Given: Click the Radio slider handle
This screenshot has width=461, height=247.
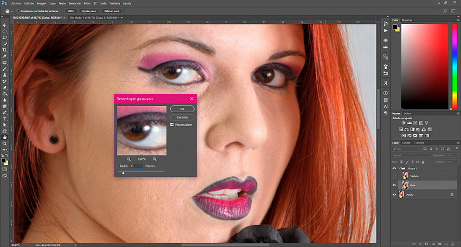Looking at the screenshot, I should [123, 174].
